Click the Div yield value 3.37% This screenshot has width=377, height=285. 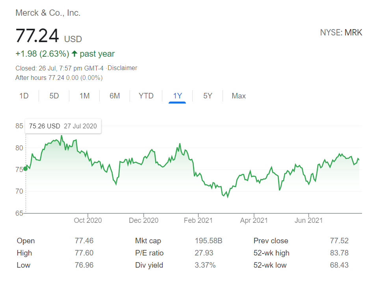click(x=205, y=265)
